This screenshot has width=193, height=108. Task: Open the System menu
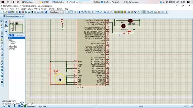(x=60, y=9)
